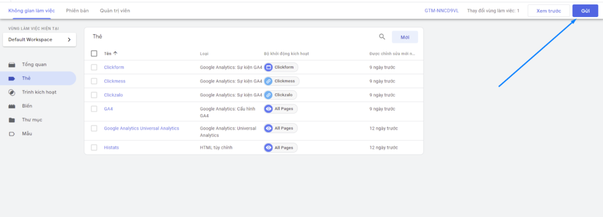Screen dimensions: 603x217
Task: Click the Clickform trigger chip icon
Action: point(269,67)
